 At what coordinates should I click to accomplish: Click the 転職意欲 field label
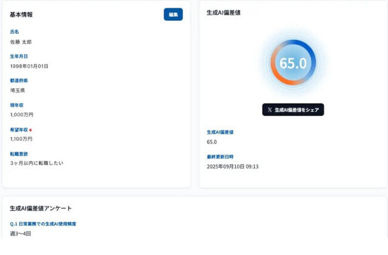tap(19, 154)
